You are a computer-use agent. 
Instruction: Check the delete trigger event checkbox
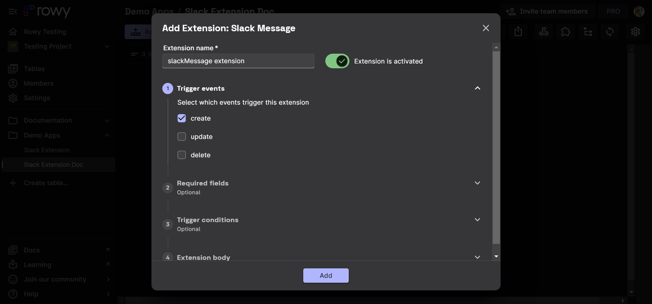(182, 155)
